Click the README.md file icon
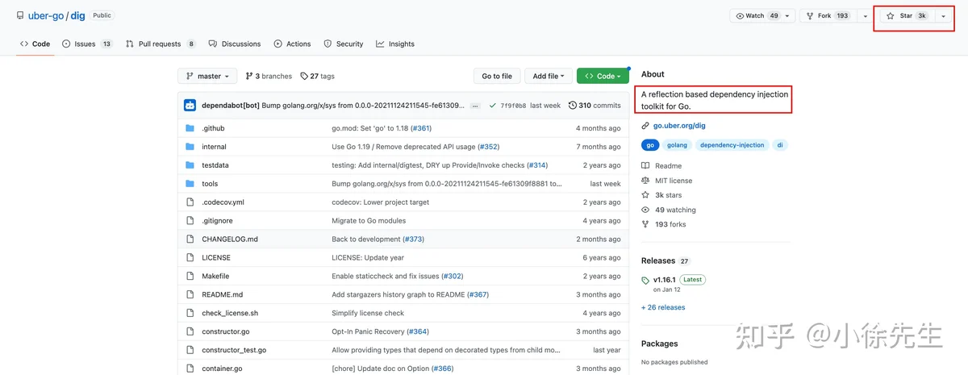The height and width of the screenshot is (375, 968). (190, 294)
